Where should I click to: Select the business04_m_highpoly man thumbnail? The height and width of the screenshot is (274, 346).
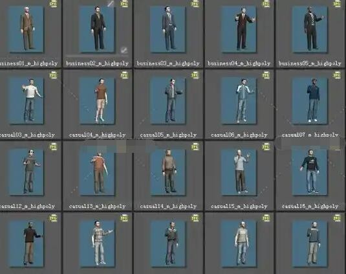point(239,29)
